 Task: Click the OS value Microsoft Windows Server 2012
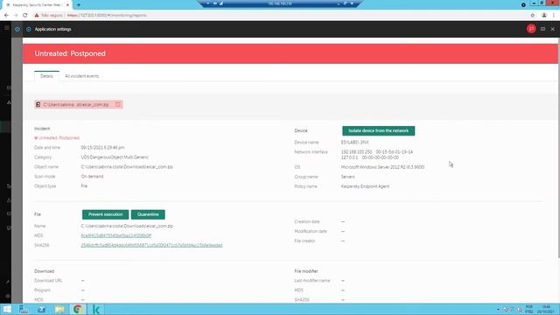(x=382, y=167)
